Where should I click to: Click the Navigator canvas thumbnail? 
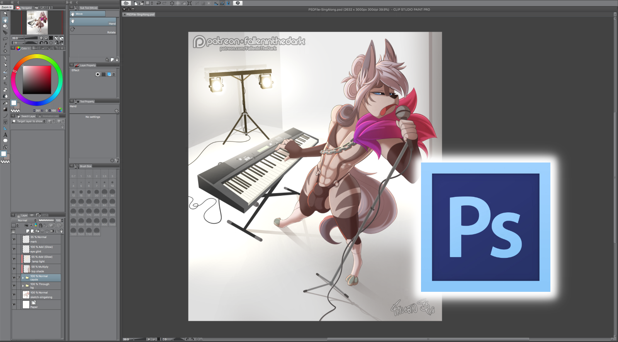coord(37,23)
